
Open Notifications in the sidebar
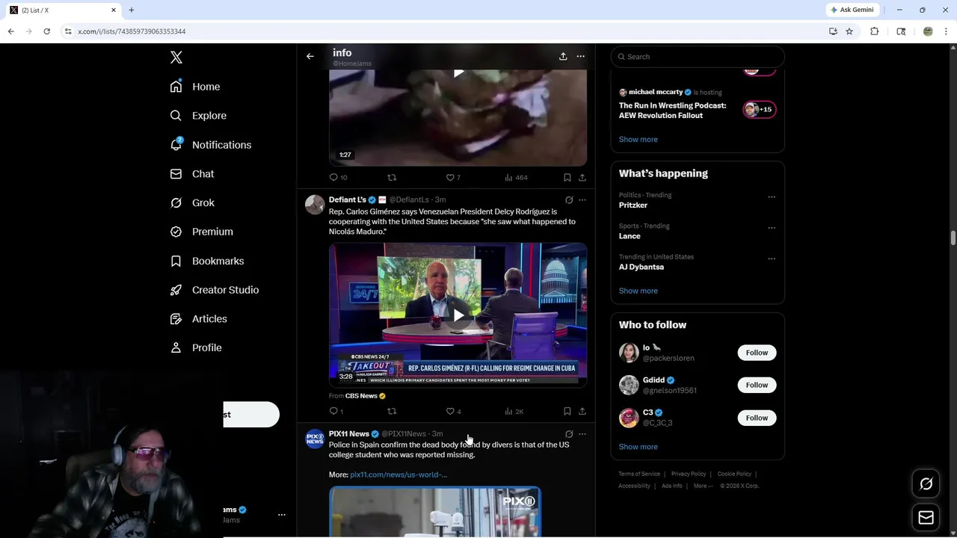(211, 145)
